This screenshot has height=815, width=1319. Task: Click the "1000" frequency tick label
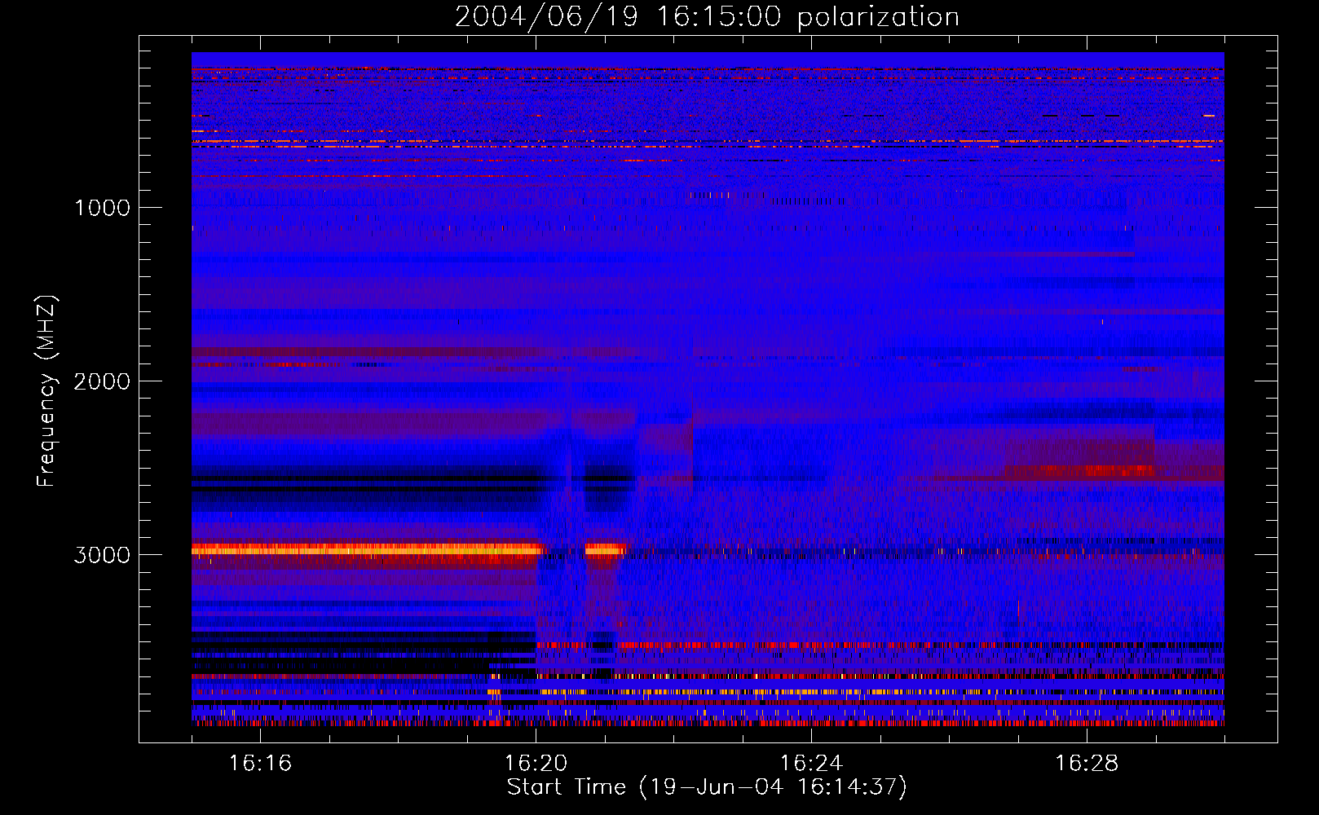(x=102, y=208)
